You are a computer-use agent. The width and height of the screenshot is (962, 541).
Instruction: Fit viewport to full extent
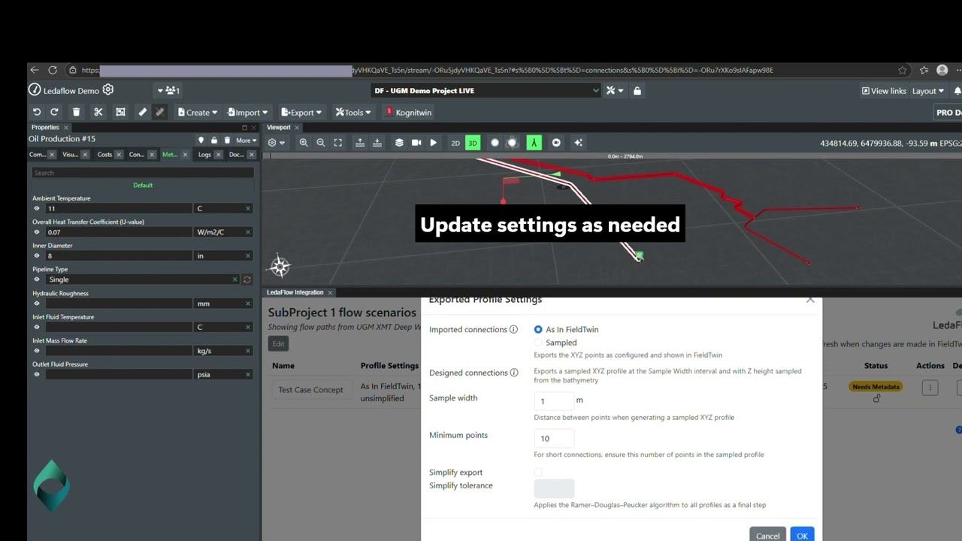[338, 143]
